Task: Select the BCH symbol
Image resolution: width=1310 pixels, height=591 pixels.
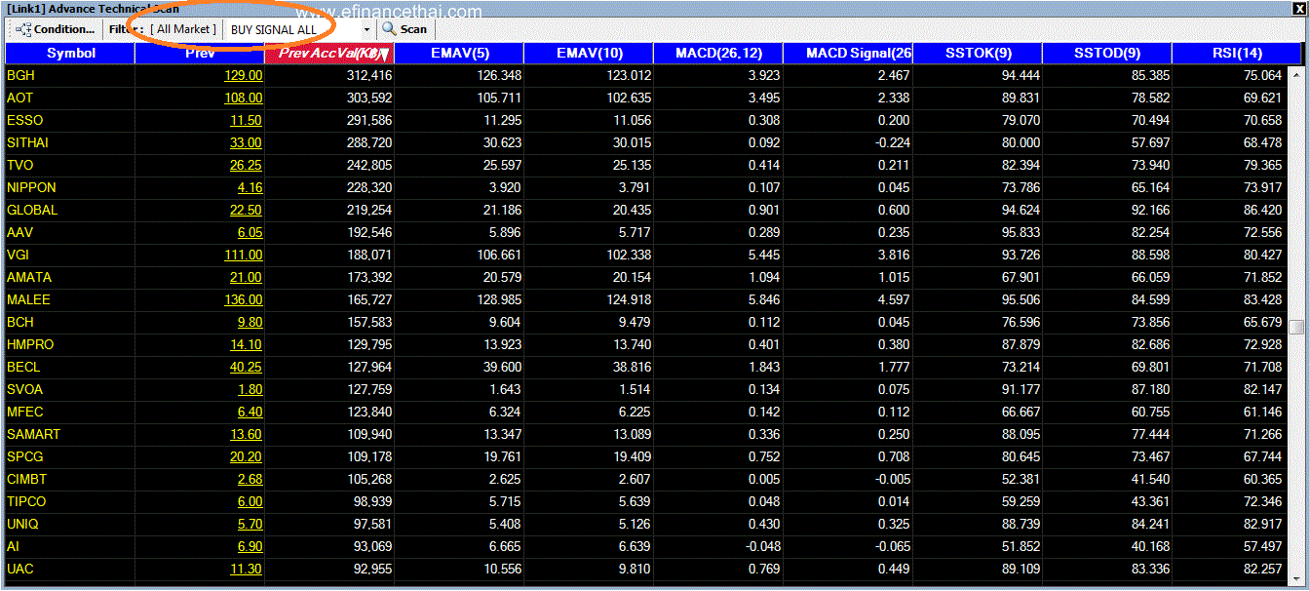Action: tap(19, 322)
